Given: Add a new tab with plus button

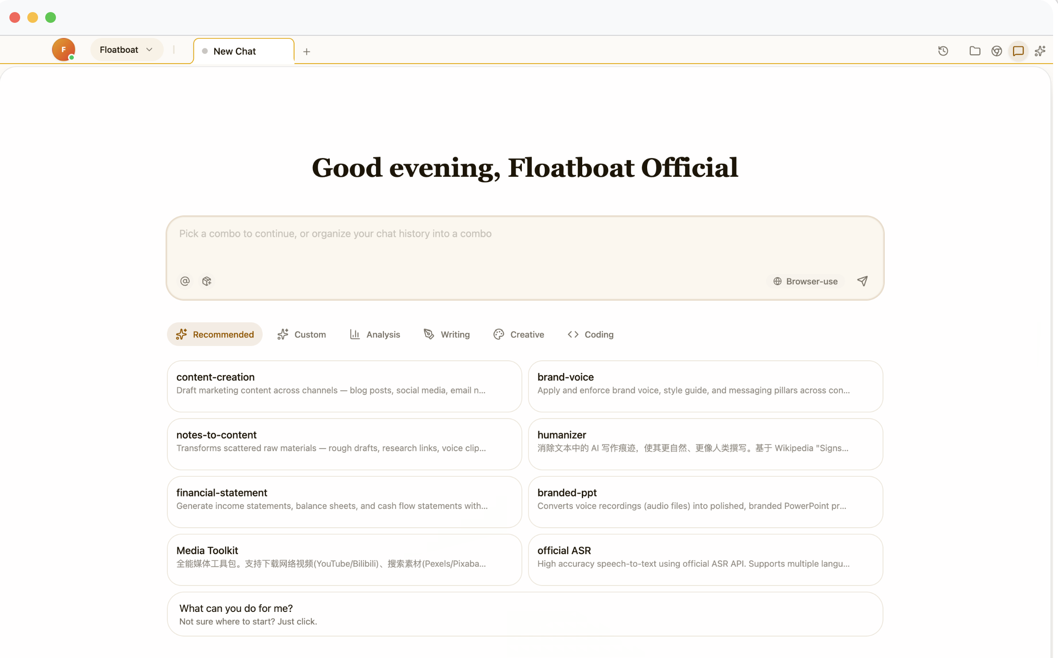Looking at the screenshot, I should tap(307, 51).
